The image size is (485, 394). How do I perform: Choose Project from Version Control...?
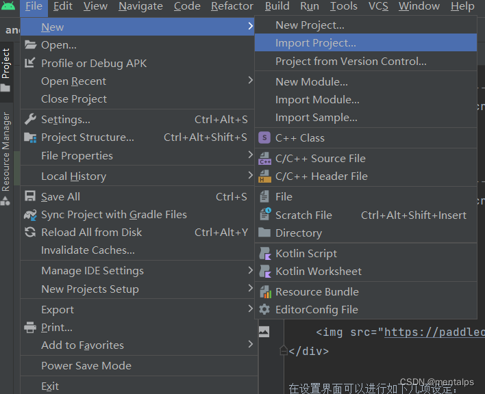[x=366, y=61]
